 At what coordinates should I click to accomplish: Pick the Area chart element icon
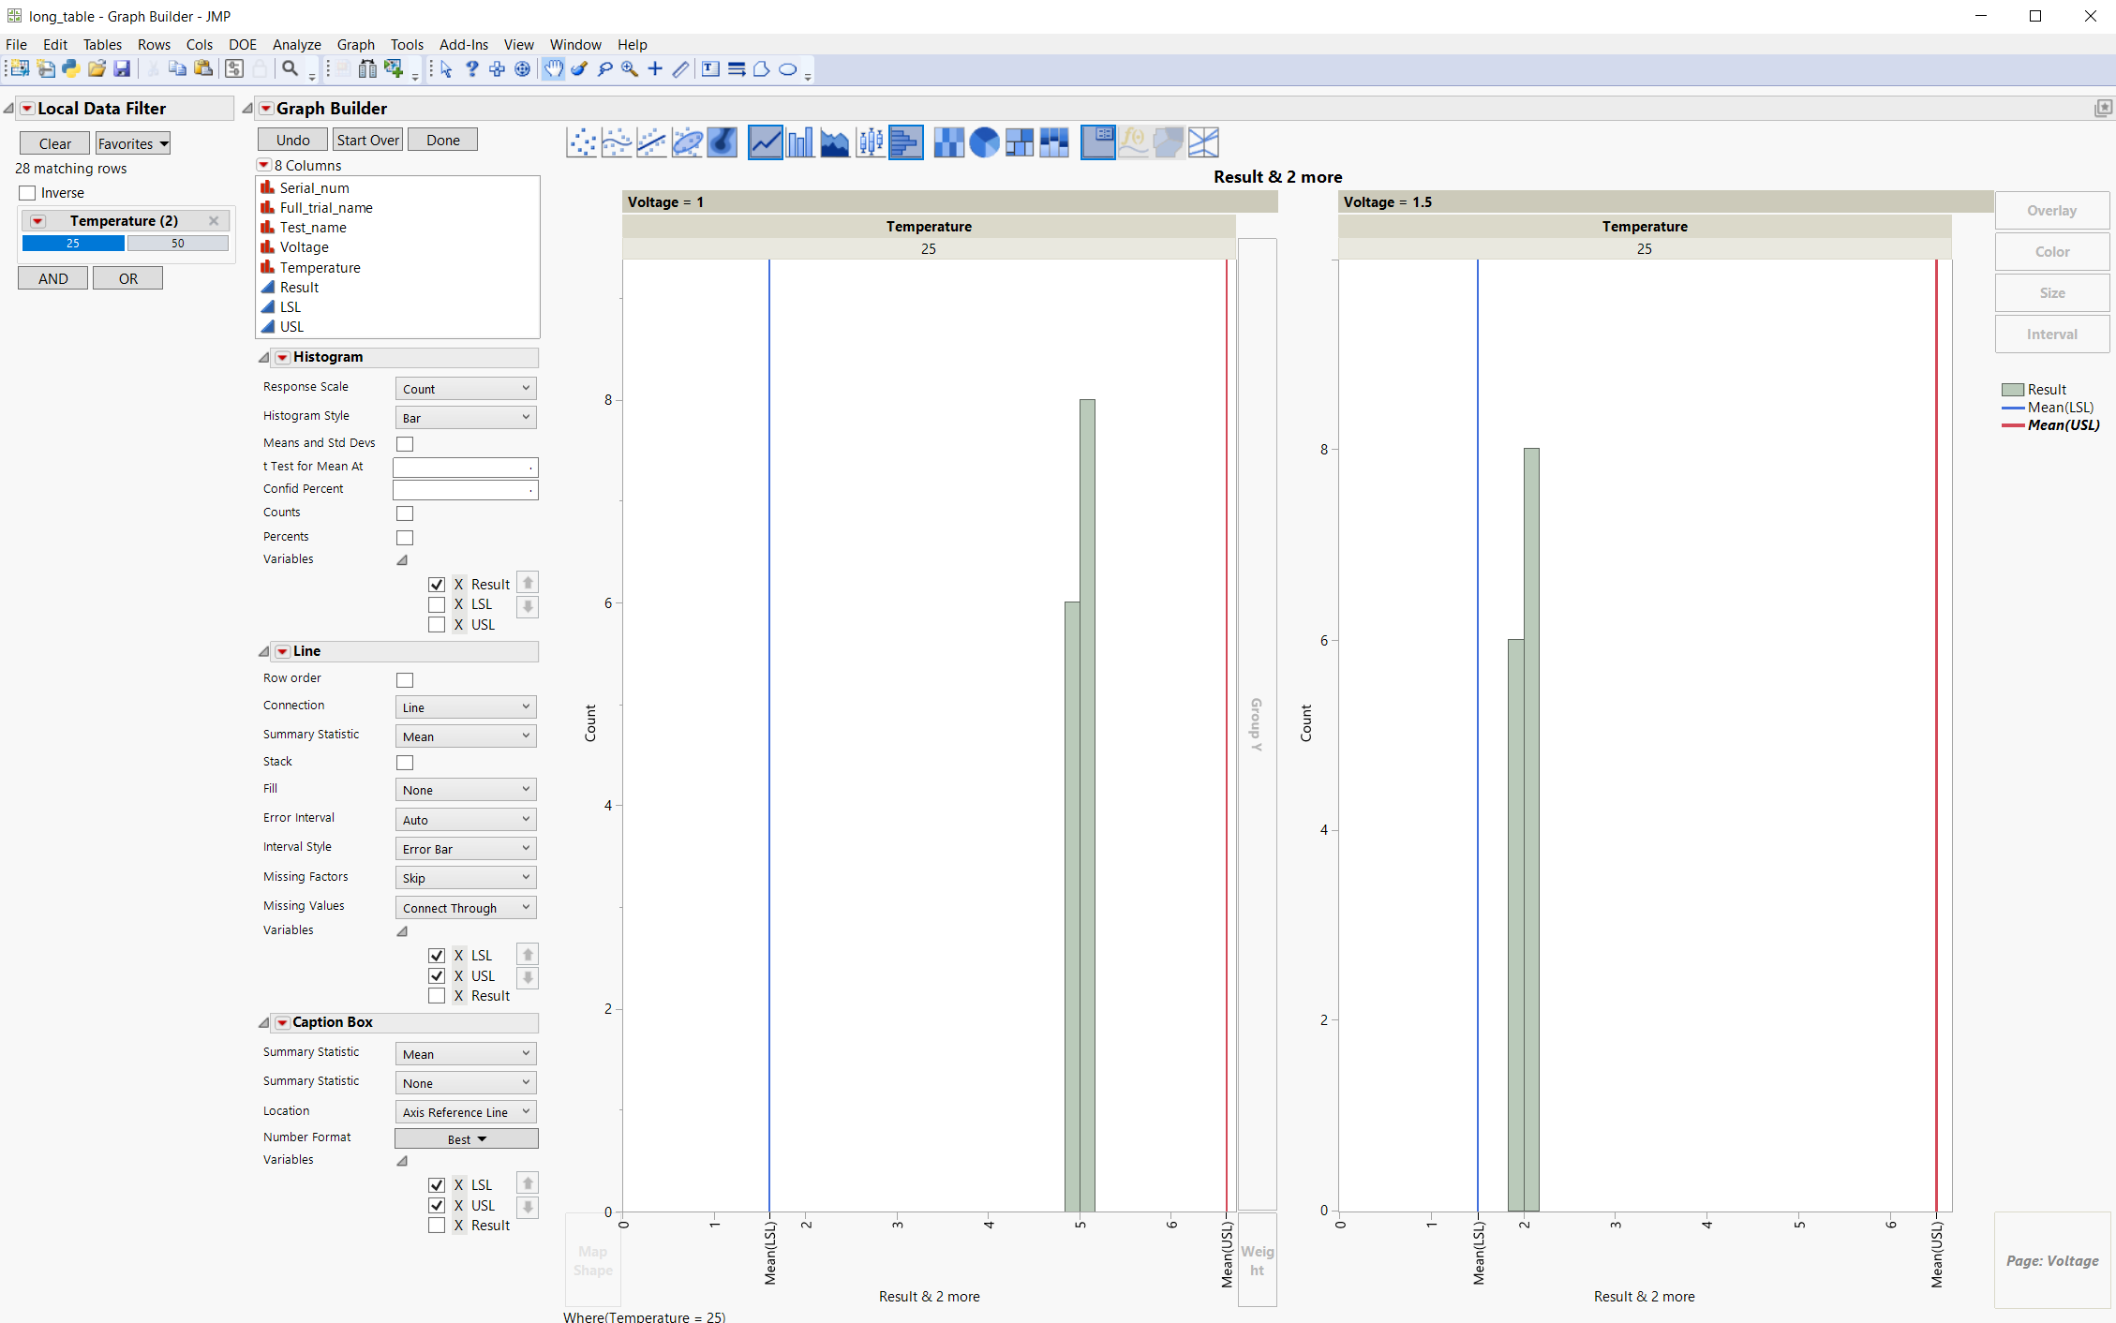(x=834, y=142)
